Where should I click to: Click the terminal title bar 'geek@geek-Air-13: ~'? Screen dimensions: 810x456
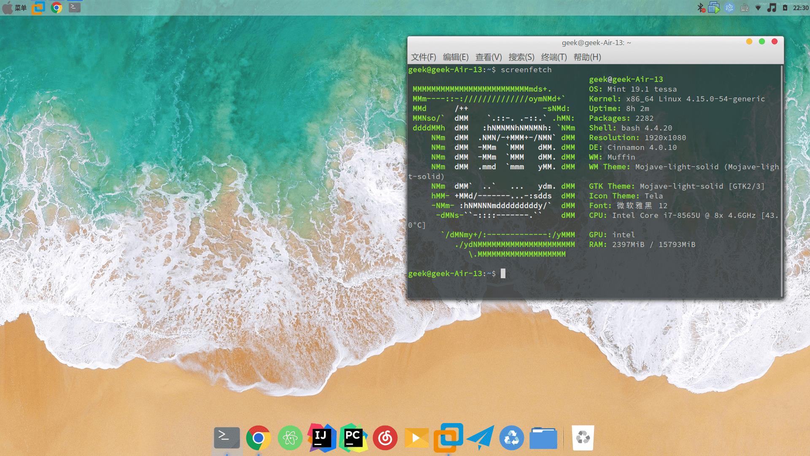[596, 43]
